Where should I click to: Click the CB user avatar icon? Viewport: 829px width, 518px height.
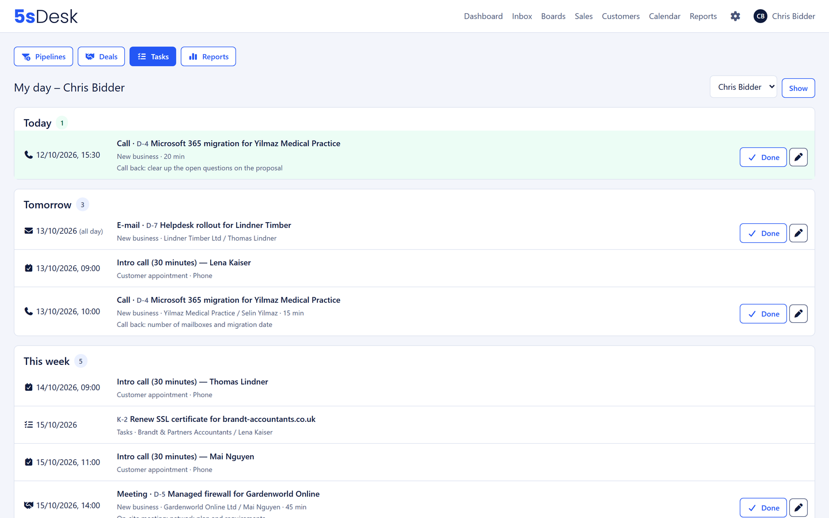pyautogui.click(x=760, y=16)
